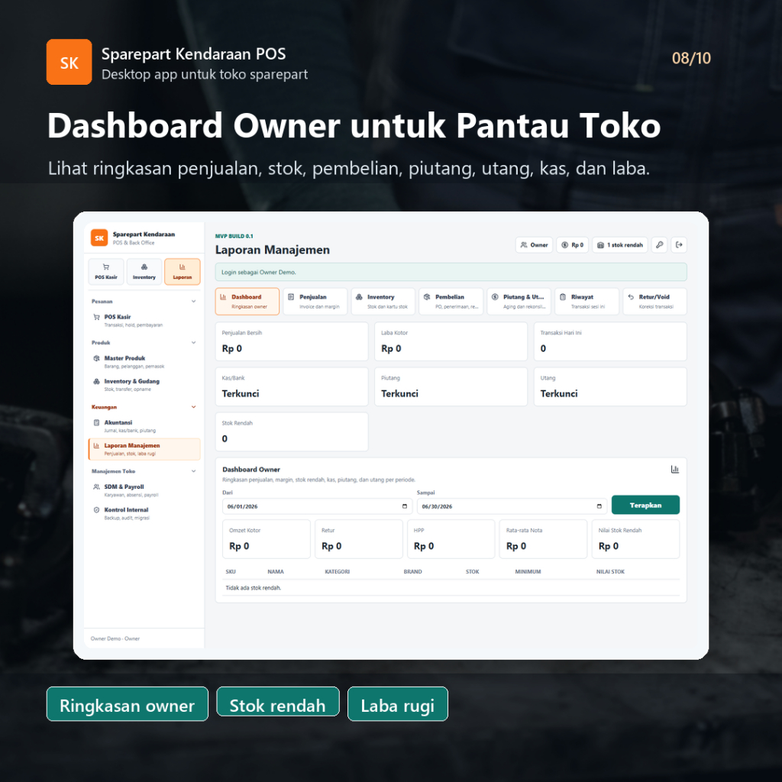
Task: Click the Rp 0 cash badge
Action: 573,245
